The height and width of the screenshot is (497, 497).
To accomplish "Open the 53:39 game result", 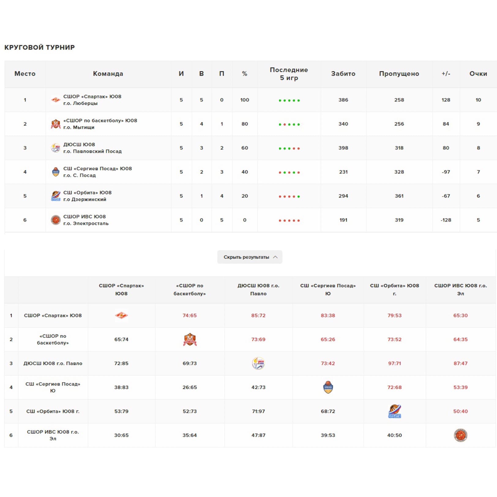I will pyautogui.click(x=461, y=387).
